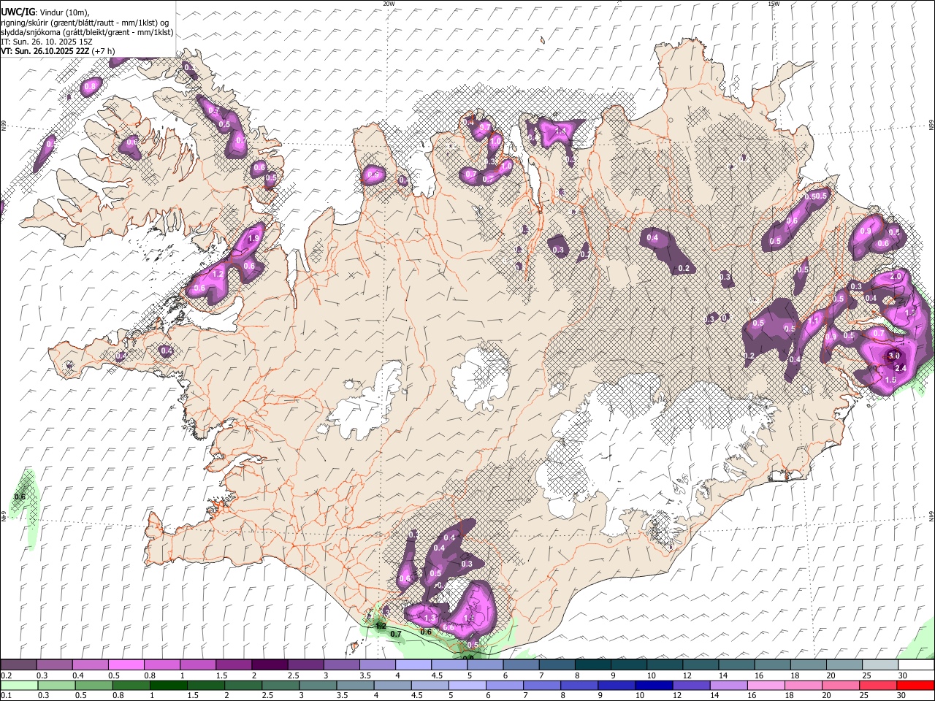Click the 0.2 label under the purple legend
Screen dimensions: 935x701
(7, 675)
